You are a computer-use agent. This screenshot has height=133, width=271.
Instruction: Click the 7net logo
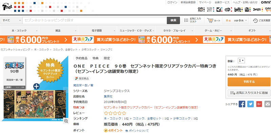coord(7,6)
